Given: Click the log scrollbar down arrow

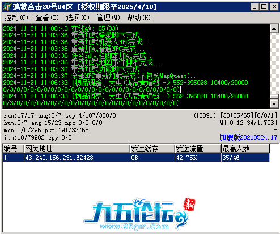Looking at the screenshot, I should pos(274,103).
